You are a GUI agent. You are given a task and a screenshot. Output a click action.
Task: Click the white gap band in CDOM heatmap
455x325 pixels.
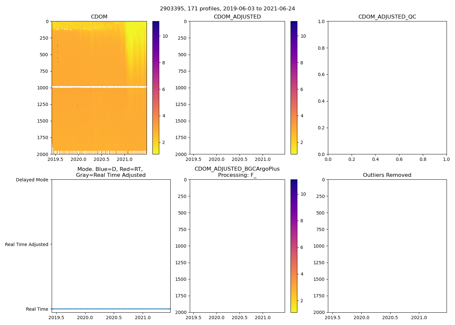(x=99, y=87)
